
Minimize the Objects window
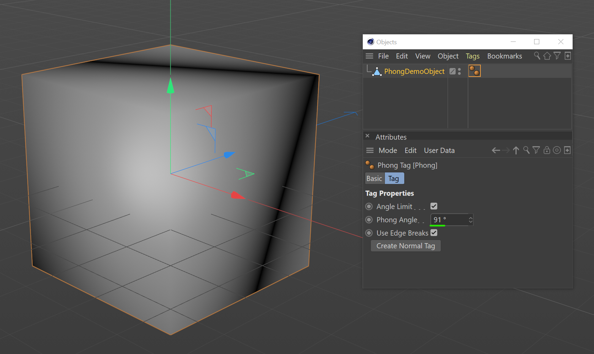tap(513, 41)
